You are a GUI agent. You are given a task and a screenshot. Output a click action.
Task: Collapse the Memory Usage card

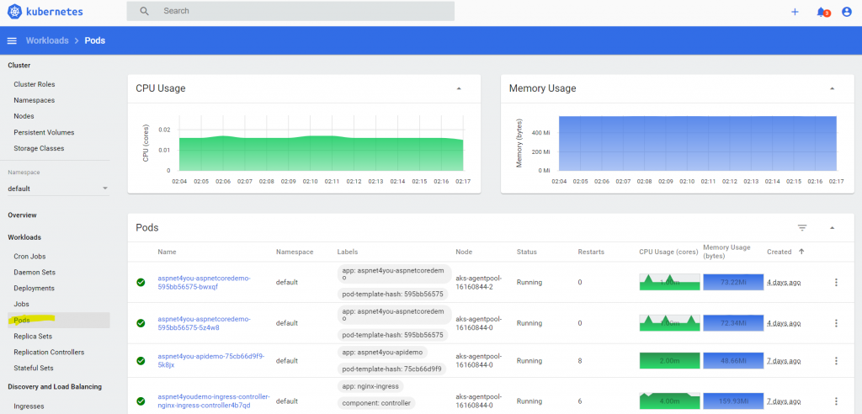(x=832, y=88)
